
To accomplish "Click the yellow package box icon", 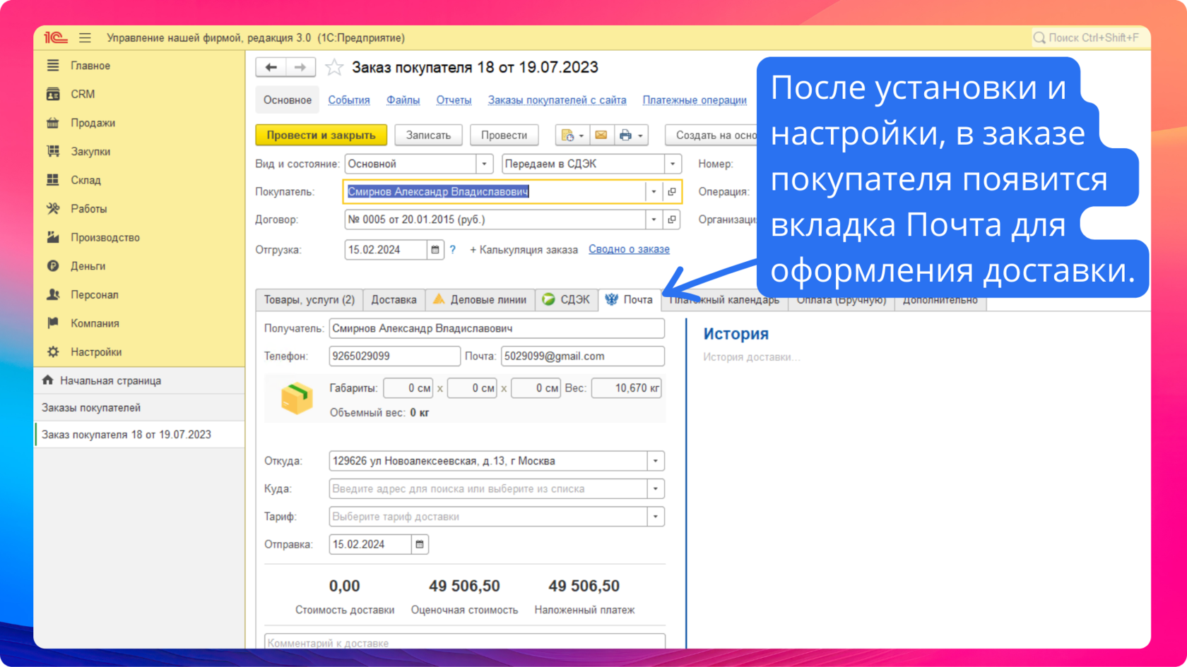I will (x=297, y=398).
